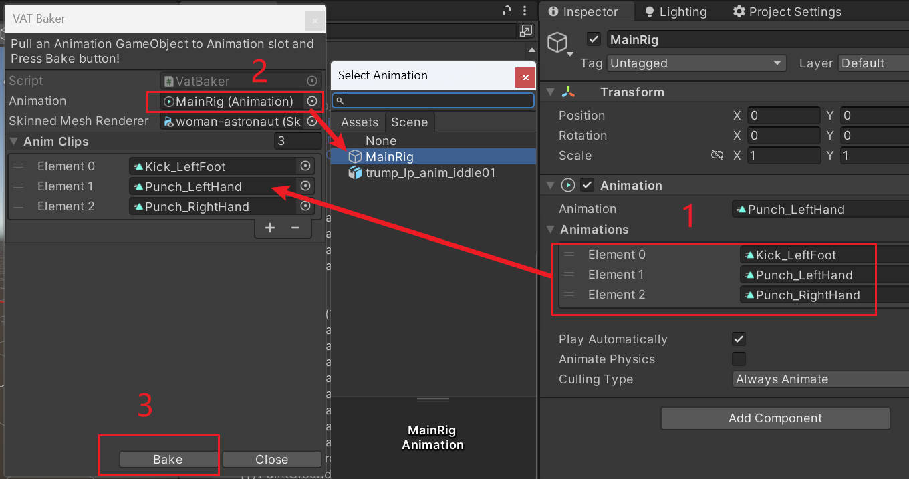
Task: Click the scale constrain proportions link icon
Action: click(x=717, y=155)
